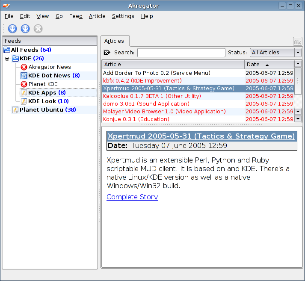305x281 pixels.
Task: Open the Complete Story link
Action: click(132, 197)
